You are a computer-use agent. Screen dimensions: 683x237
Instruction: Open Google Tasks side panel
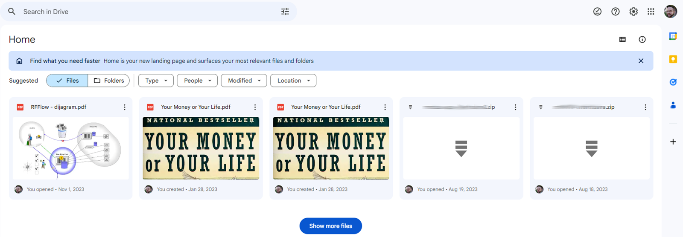(673, 82)
